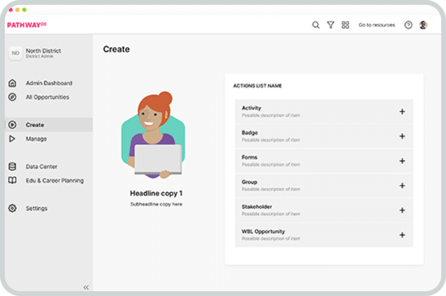Click the PATHWAY OS logo

pos(27,25)
